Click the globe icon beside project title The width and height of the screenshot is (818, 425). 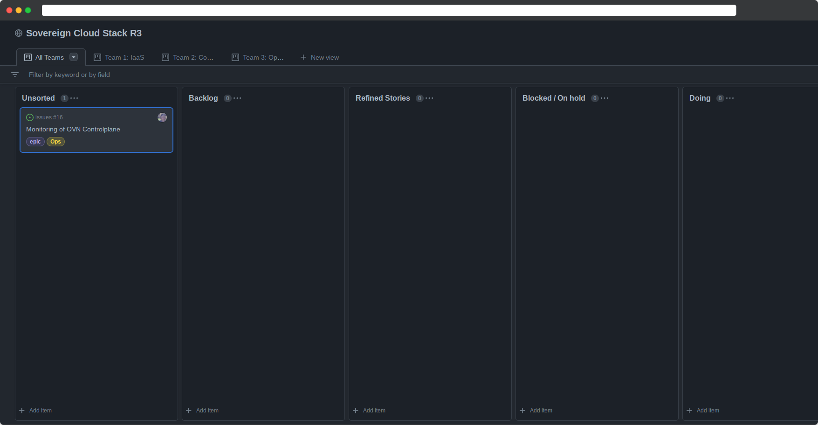(19, 33)
